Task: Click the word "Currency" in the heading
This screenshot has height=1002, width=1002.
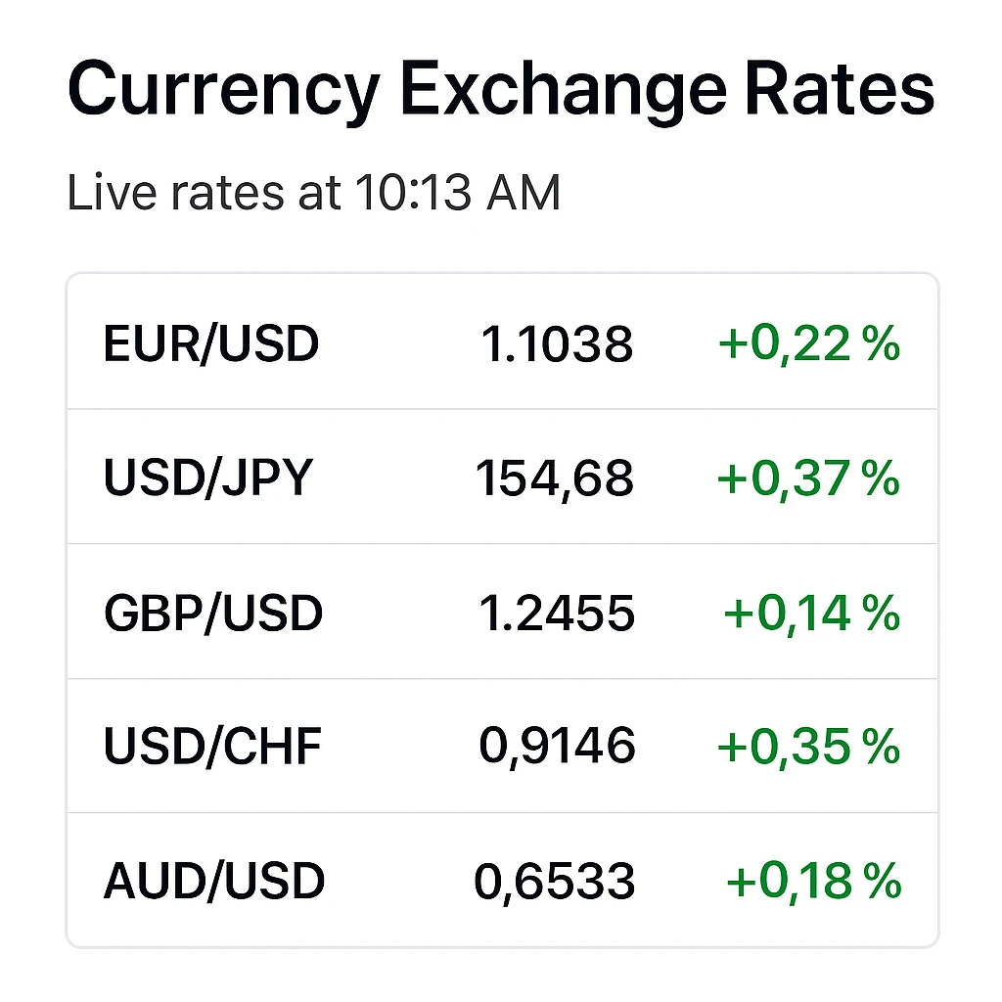Action: tap(223, 91)
